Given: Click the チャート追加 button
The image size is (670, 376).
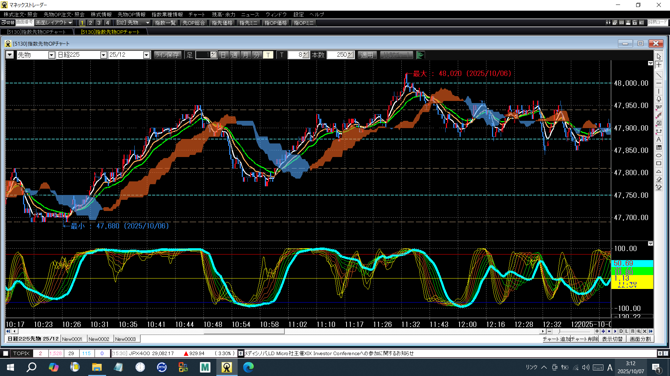Looking at the screenshot, I should pyautogui.click(x=556, y=339).
